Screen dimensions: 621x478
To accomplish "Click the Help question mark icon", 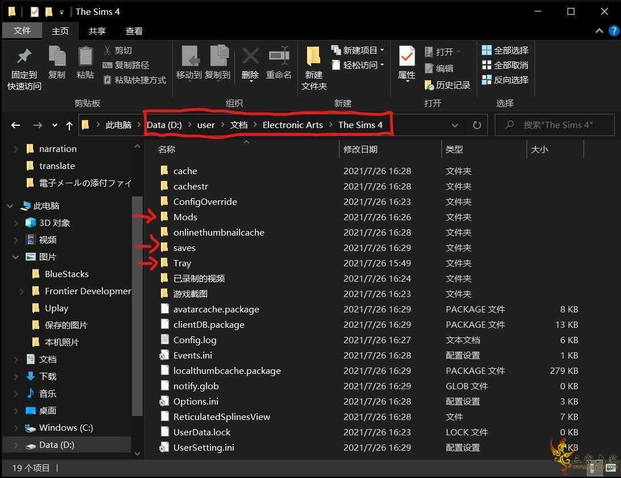I will [614, 31].
